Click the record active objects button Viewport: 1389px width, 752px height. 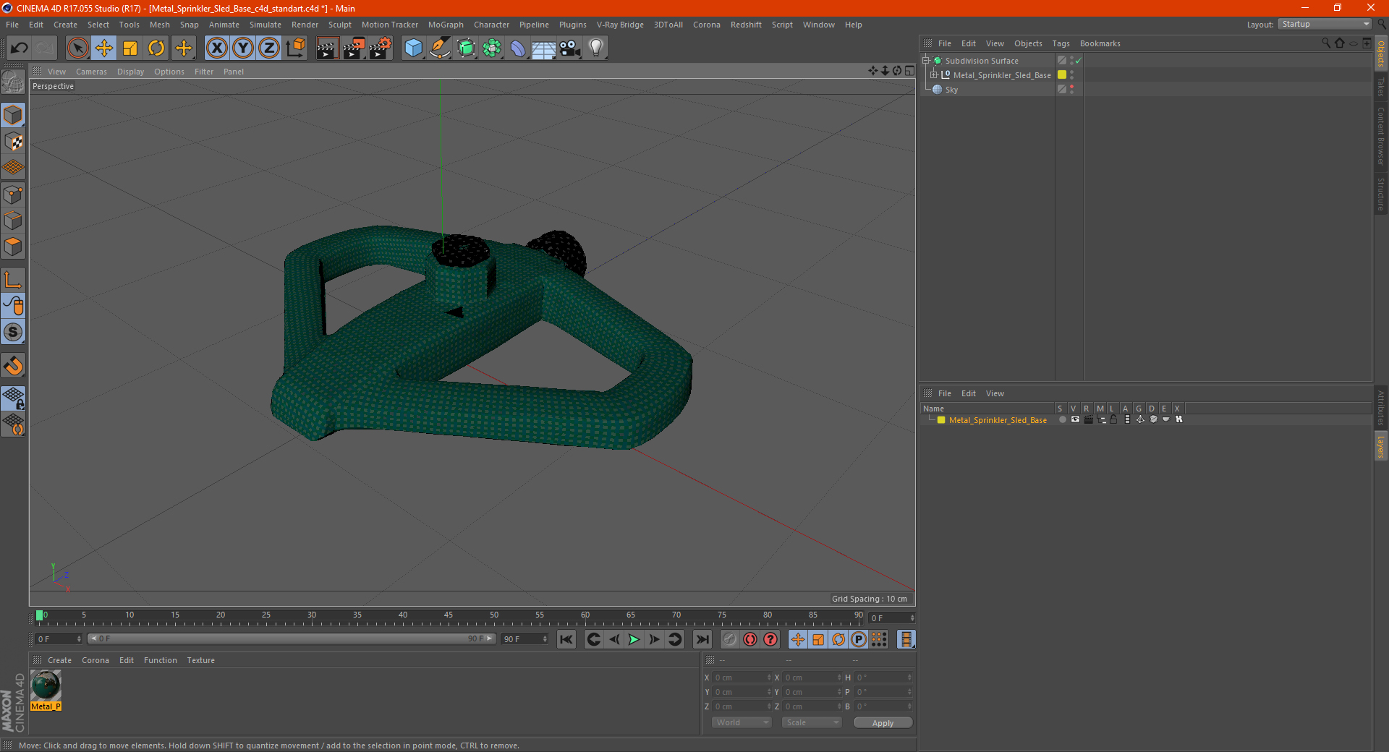(x=730, y=639)
